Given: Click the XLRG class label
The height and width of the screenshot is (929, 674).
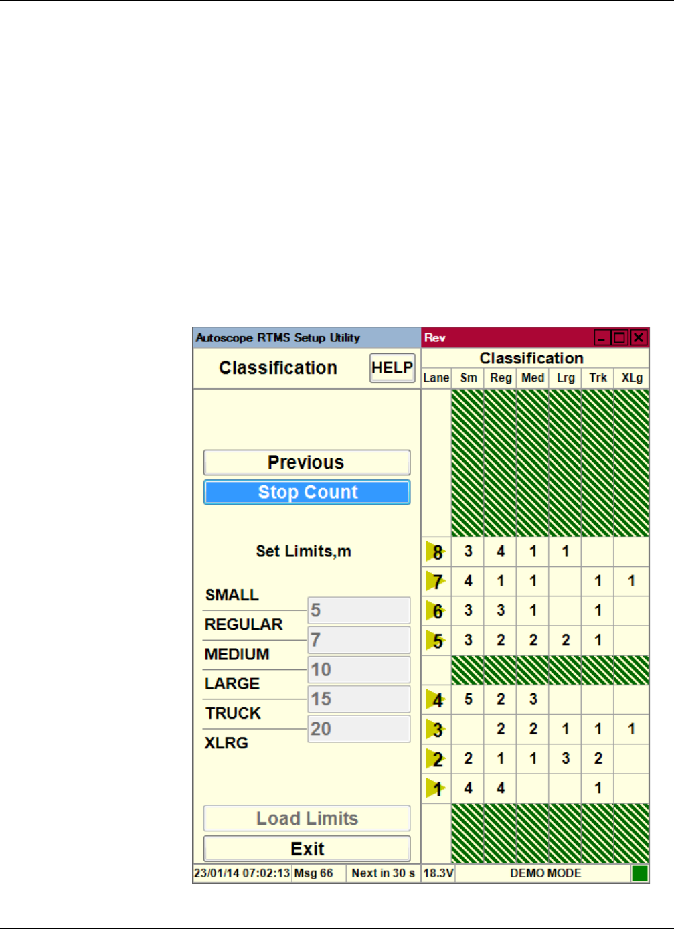Looking at the screenshot, I should click(226, 743).
